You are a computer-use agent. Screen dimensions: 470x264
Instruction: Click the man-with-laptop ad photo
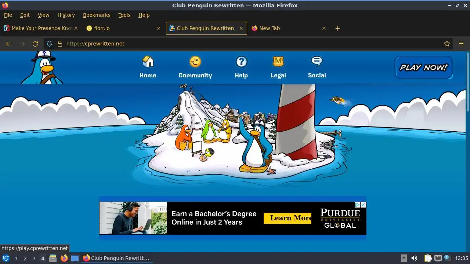point(133,218)
